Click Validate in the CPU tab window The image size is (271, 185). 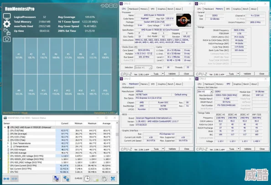tap(172, 74)
